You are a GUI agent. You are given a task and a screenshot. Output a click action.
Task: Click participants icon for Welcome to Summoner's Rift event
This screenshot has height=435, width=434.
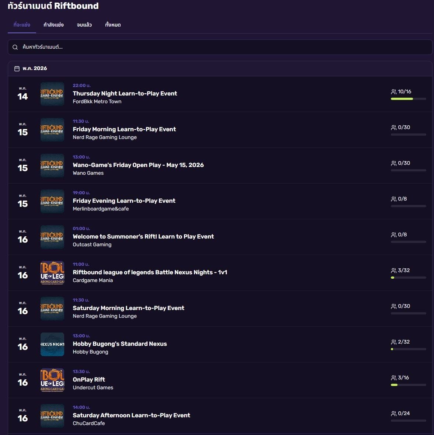(x=393, y=235)
